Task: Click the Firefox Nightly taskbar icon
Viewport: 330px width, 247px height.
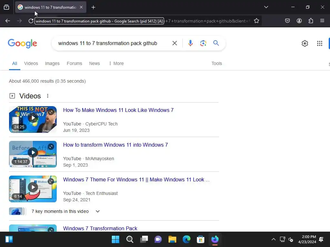Action: [x=215, y=239]
